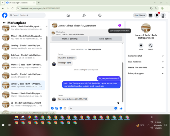170x136 pixels.
Task: Expand Chat members section
Action: (x=146, y=62)
